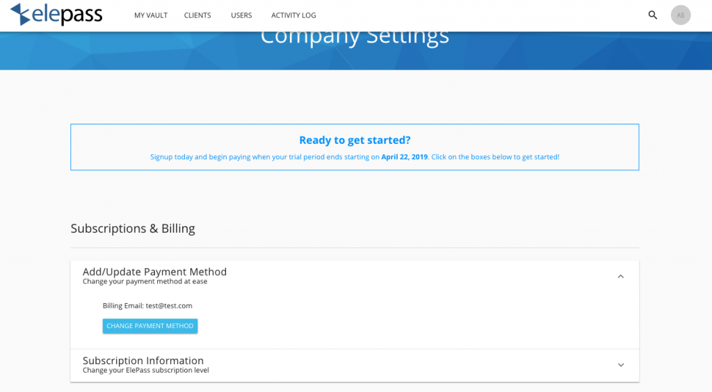The height and width of the screenshot is (392, 712).
Task: Open the AS user avatar menu
Action: pos(680,15)
